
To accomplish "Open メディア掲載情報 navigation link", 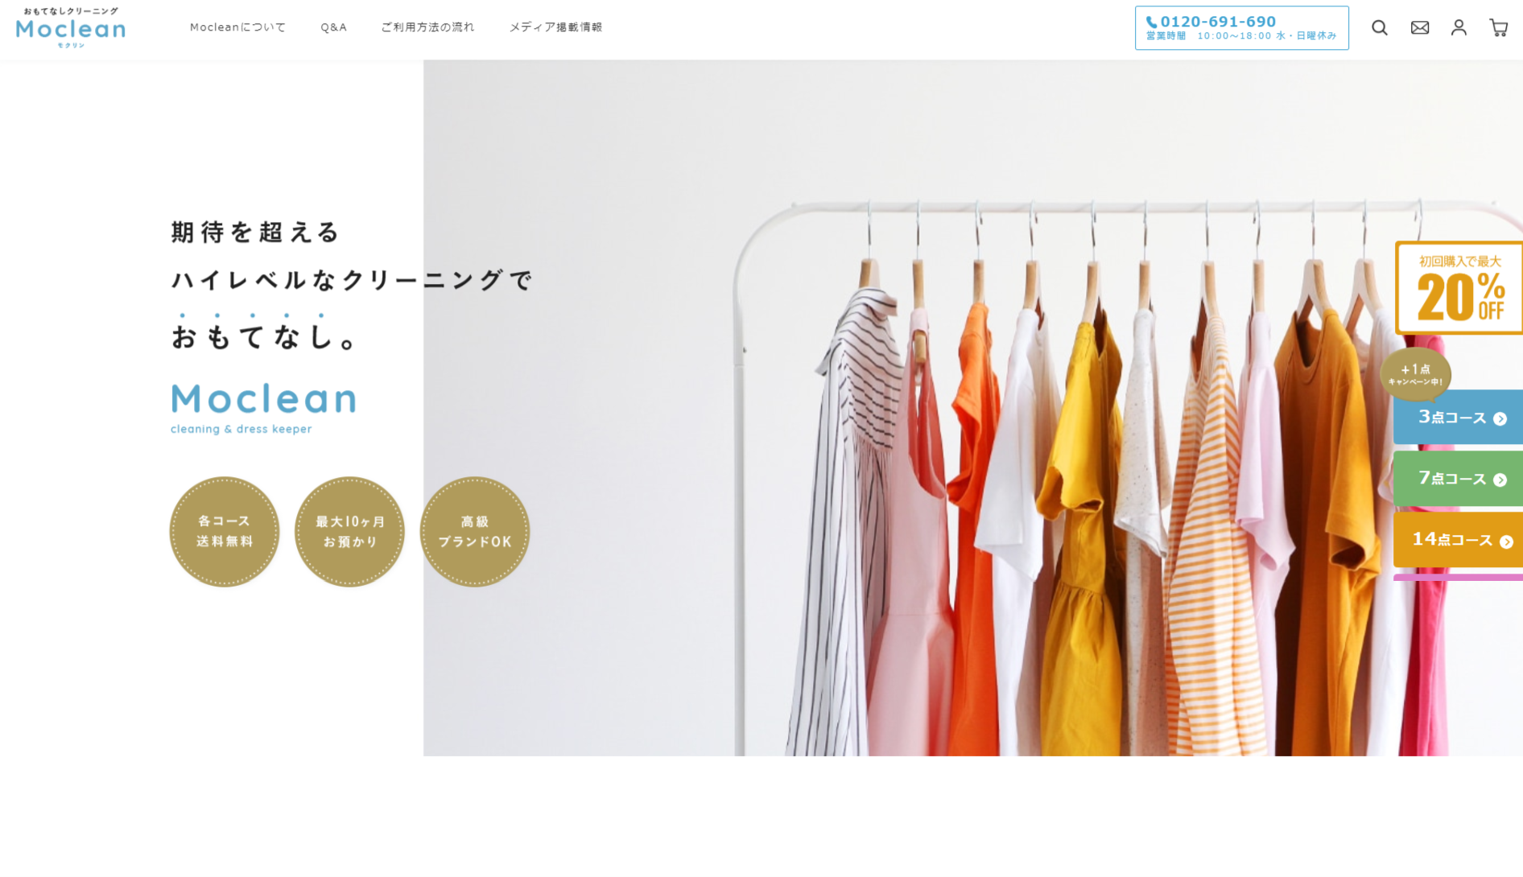I will click(x=555, y=27).
